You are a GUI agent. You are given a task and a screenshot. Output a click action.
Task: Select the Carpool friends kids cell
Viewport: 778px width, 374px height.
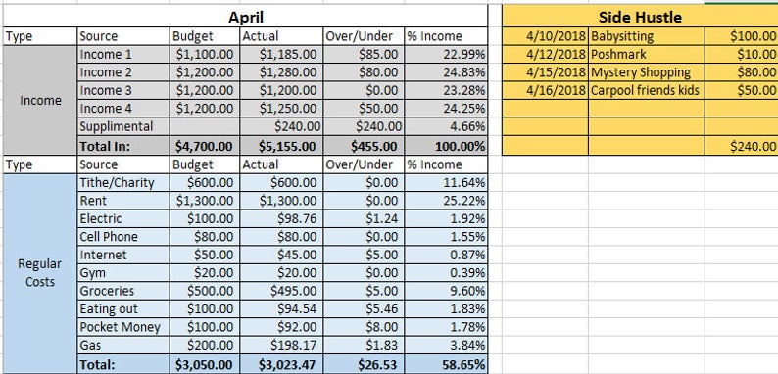point(647,90)
